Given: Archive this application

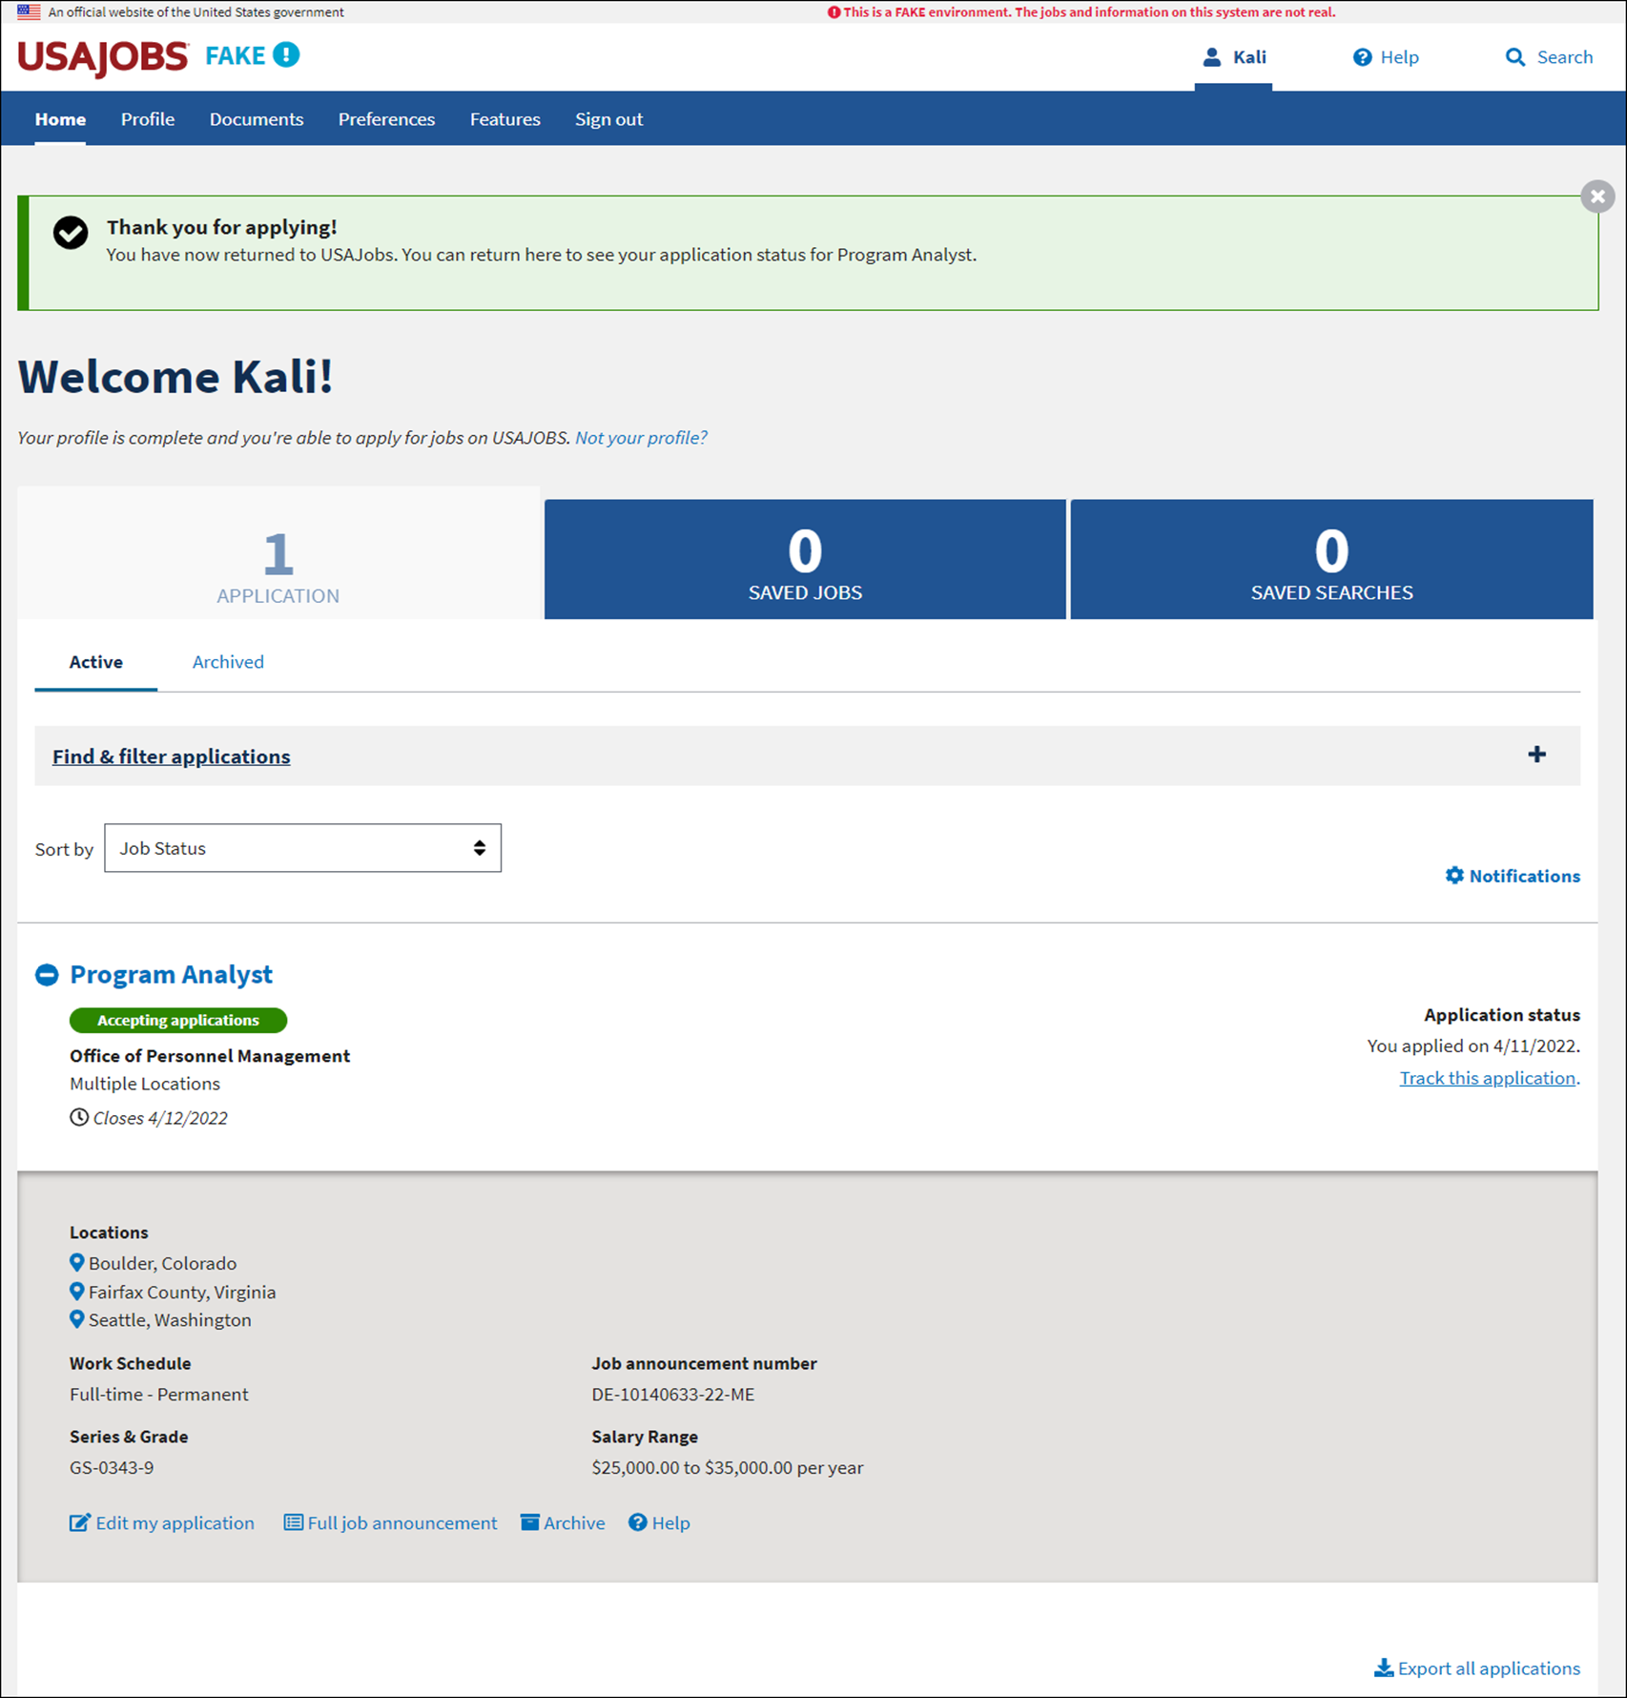Looking at the screenshot, I should coord(563,1522).
